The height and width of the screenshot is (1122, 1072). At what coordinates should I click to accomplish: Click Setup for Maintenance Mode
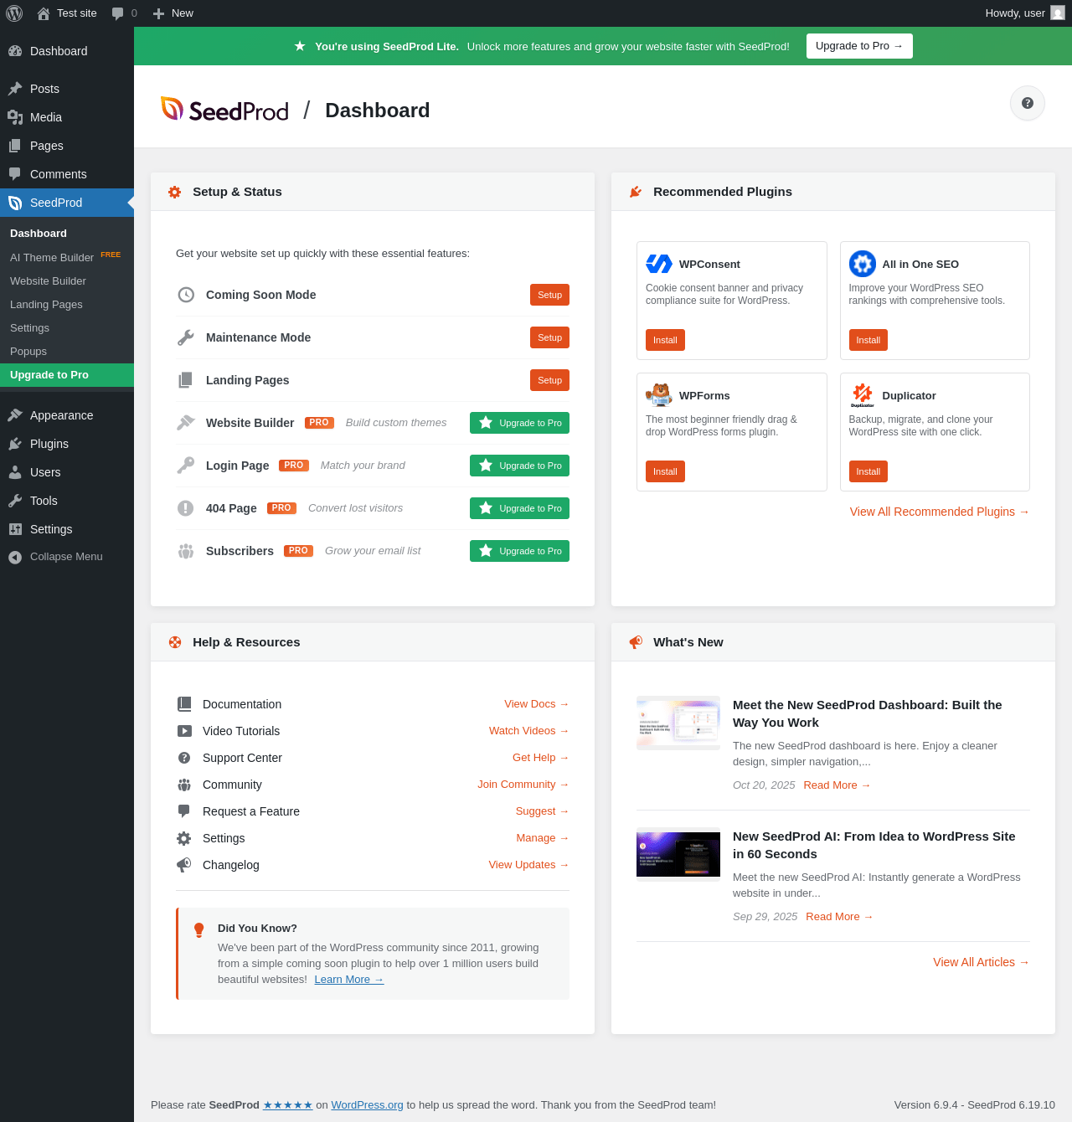pos(549,337)
